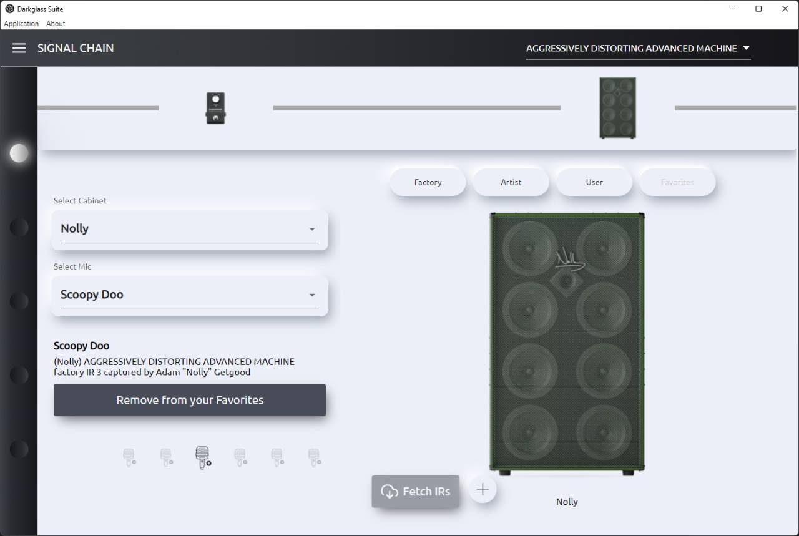
Task: Pick the fourth microphone slot icon
Action: click(x=240, y=457)
